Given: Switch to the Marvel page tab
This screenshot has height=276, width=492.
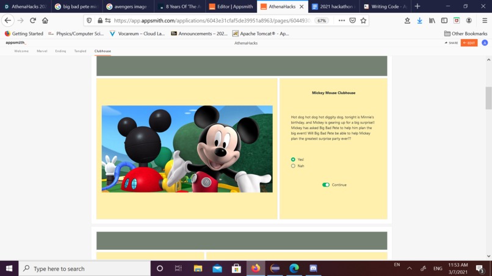Looking at the screenshot, I should 42,51.
